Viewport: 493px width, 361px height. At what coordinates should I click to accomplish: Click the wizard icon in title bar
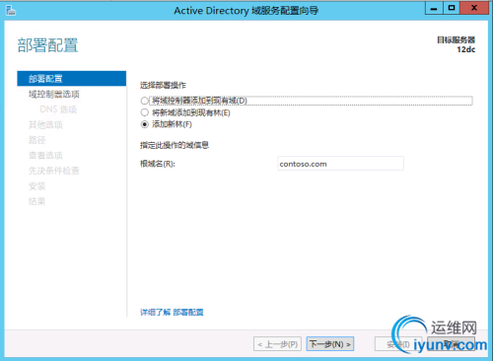[x=11, y=11]
